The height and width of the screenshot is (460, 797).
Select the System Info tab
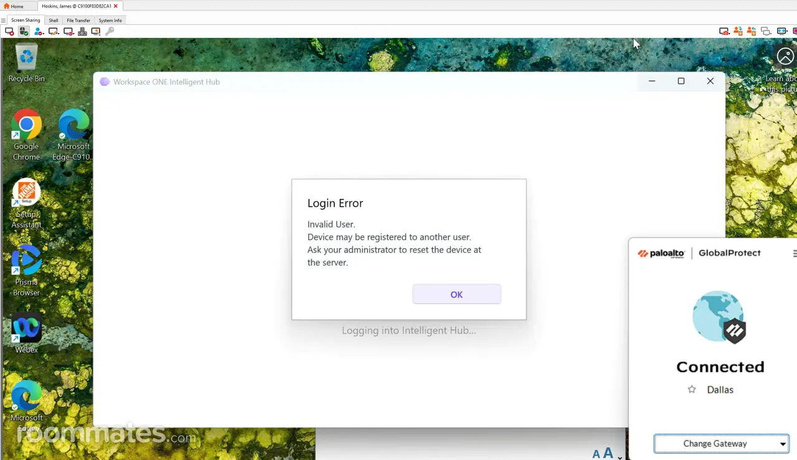(x=110, y=20)
